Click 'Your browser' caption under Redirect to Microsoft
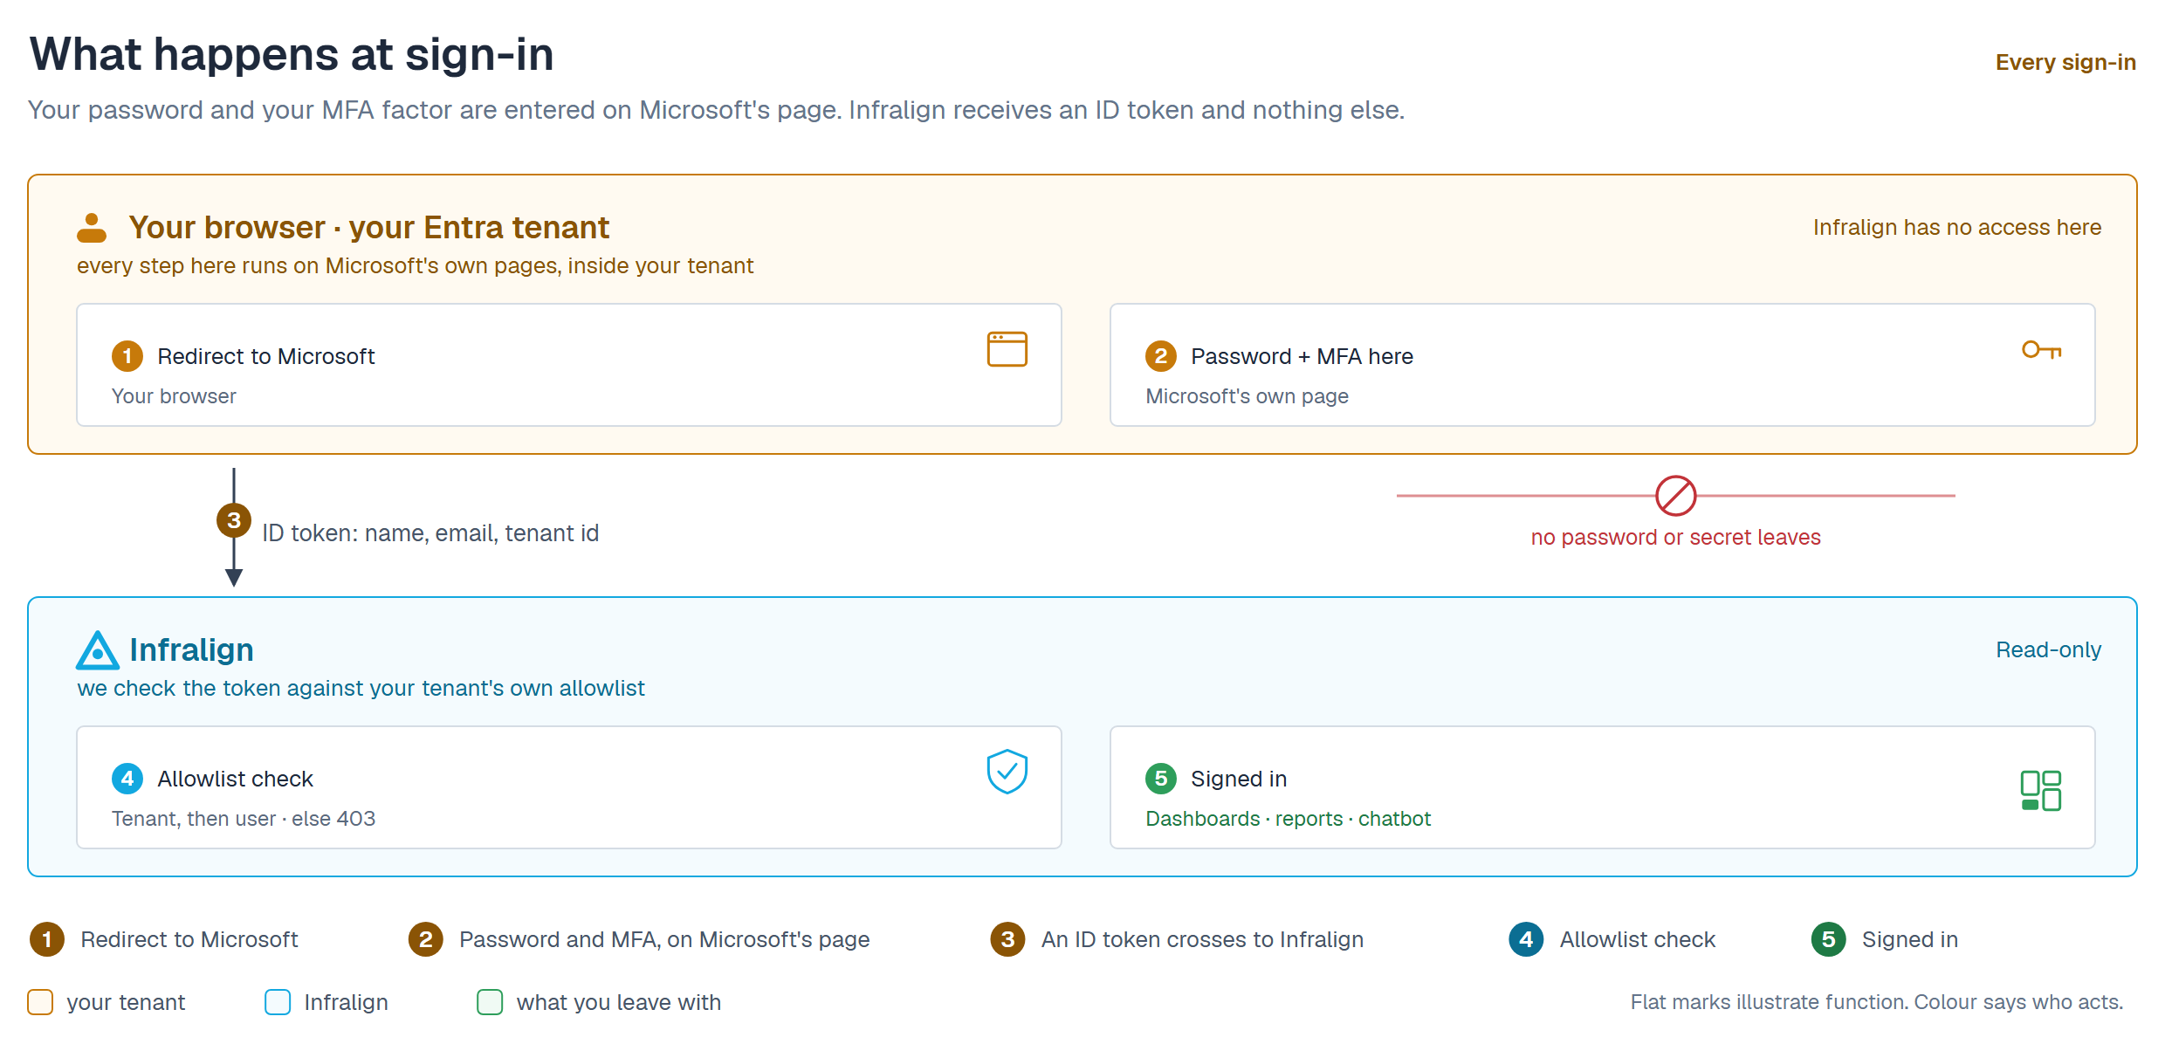This screenshot has height=1044, width=2165. tap(174, 396)
